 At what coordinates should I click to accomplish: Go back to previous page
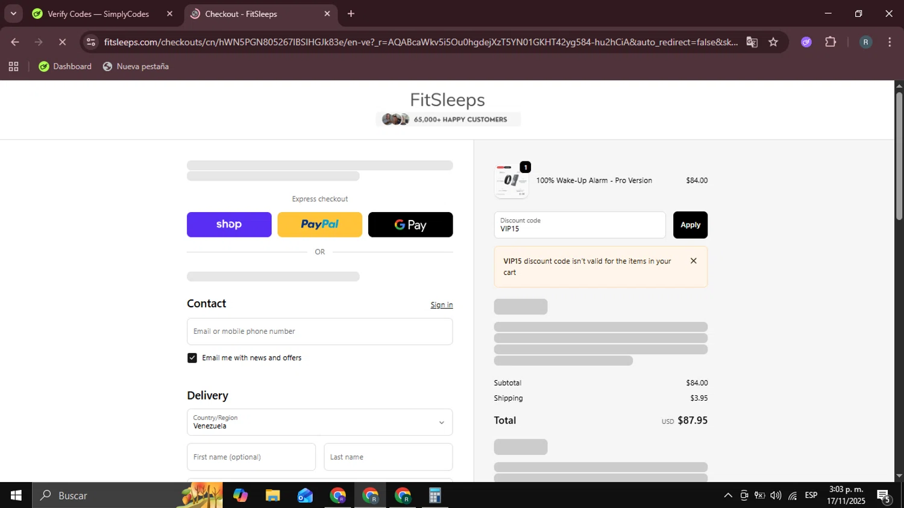coord(15,42)
